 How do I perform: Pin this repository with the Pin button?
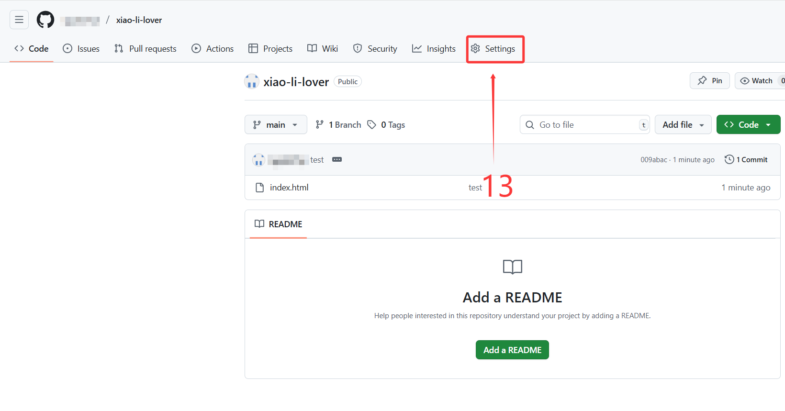click(710, 80)
